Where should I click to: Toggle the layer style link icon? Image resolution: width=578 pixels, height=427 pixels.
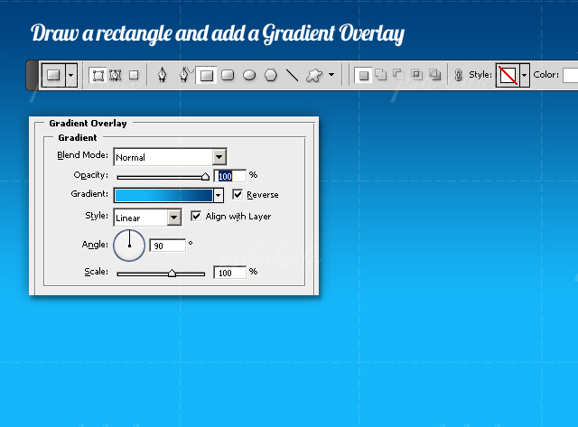coord(458,75)
